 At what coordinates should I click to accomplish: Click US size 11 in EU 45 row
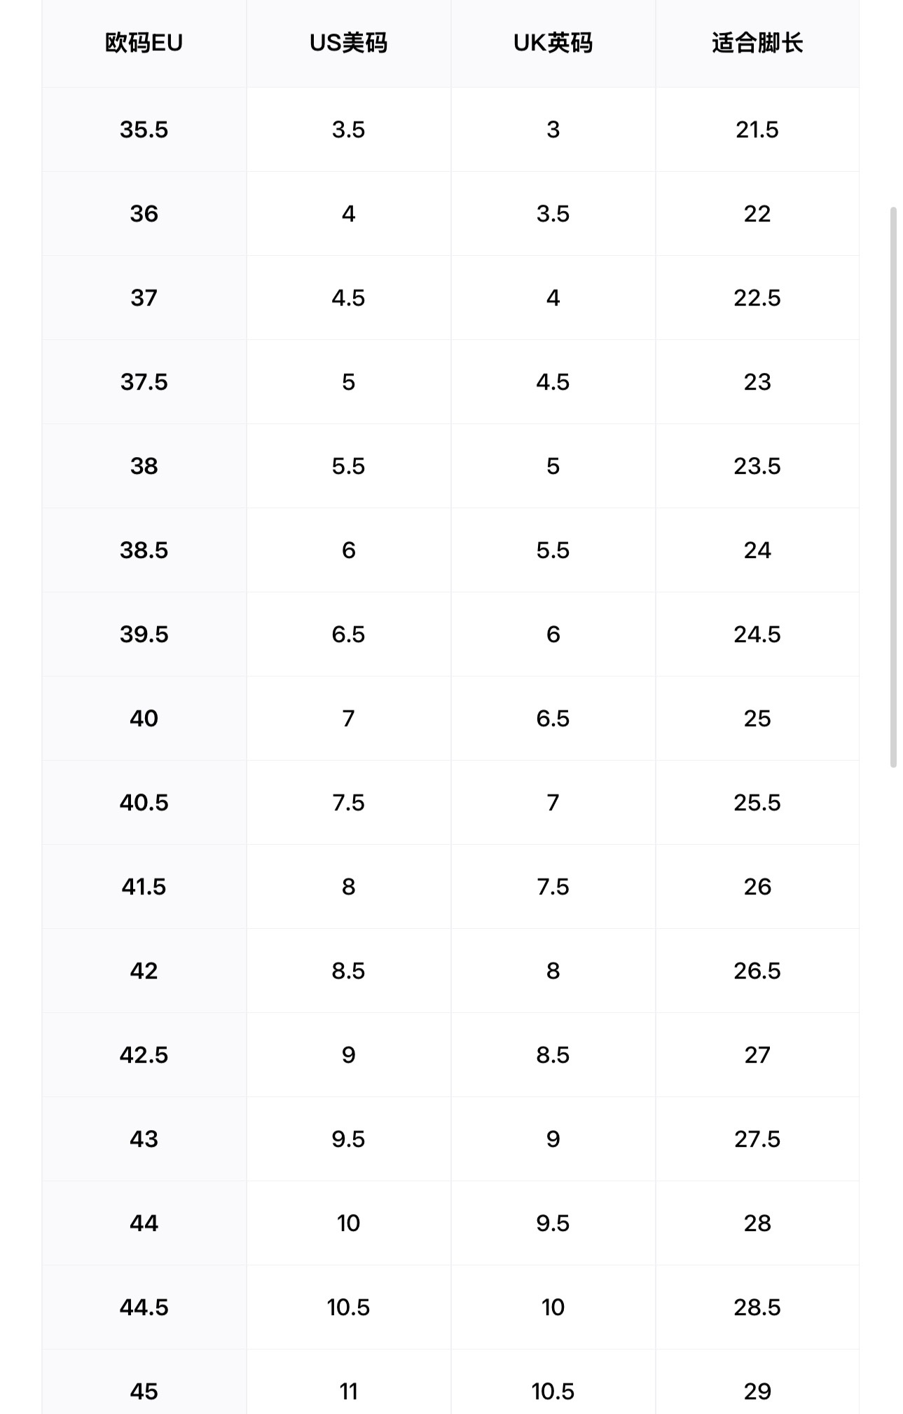[x=348, y=1392]
